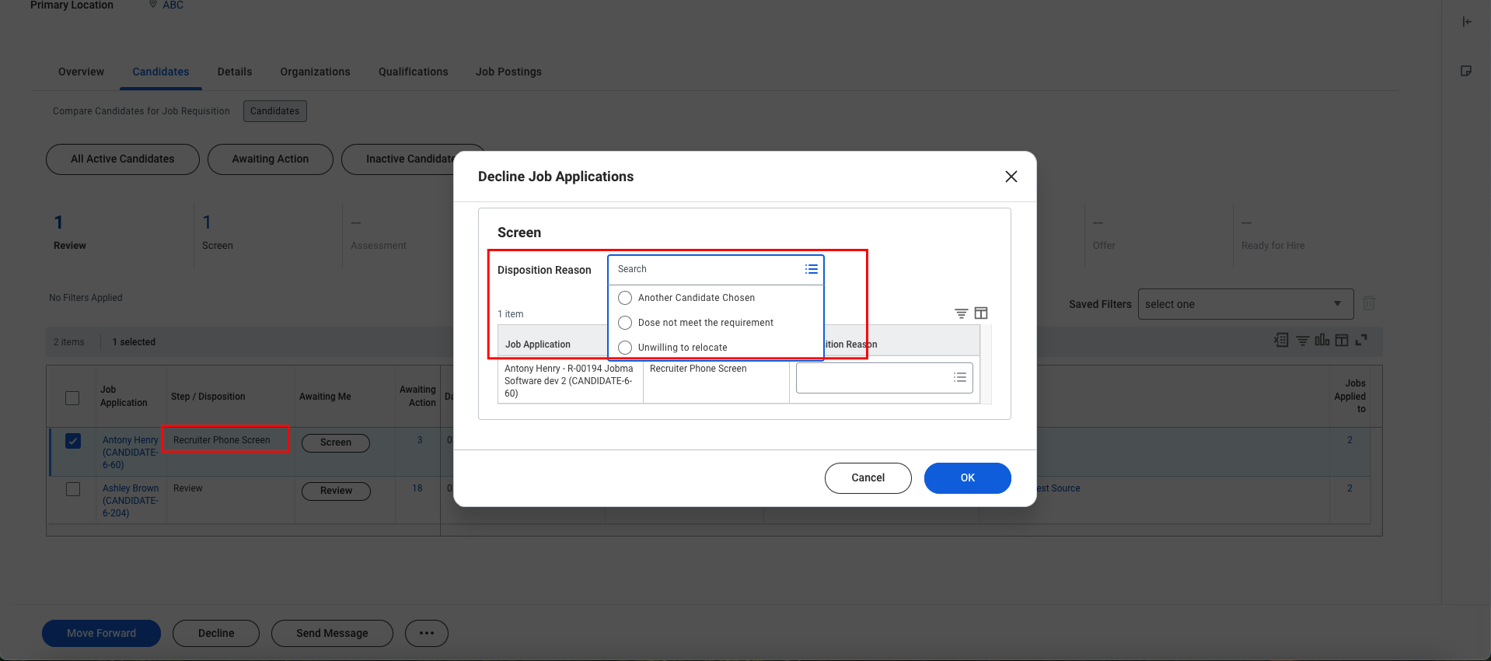Export candidates grid to Excel icon
Screen dimensions: 1491x661
pos(1281,340)
